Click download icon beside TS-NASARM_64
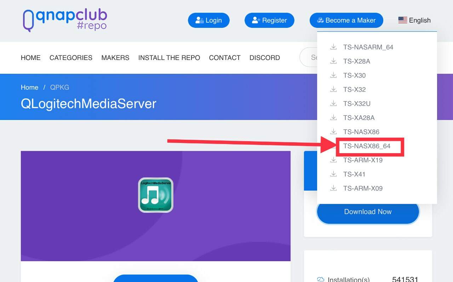 [333, 47]
